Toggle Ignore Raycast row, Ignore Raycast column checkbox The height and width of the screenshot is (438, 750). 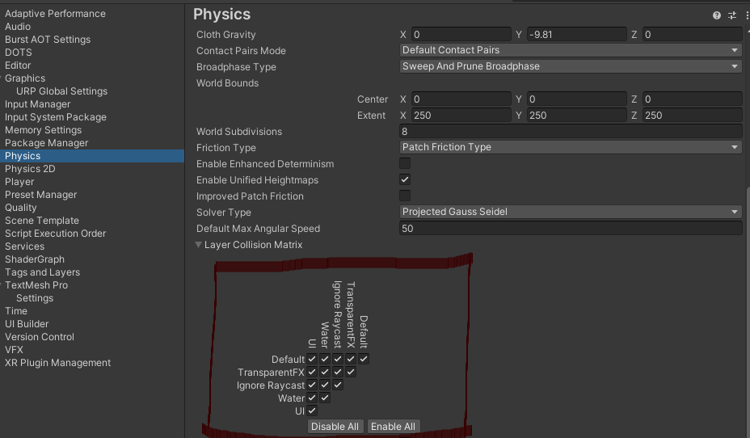[338, 385]
